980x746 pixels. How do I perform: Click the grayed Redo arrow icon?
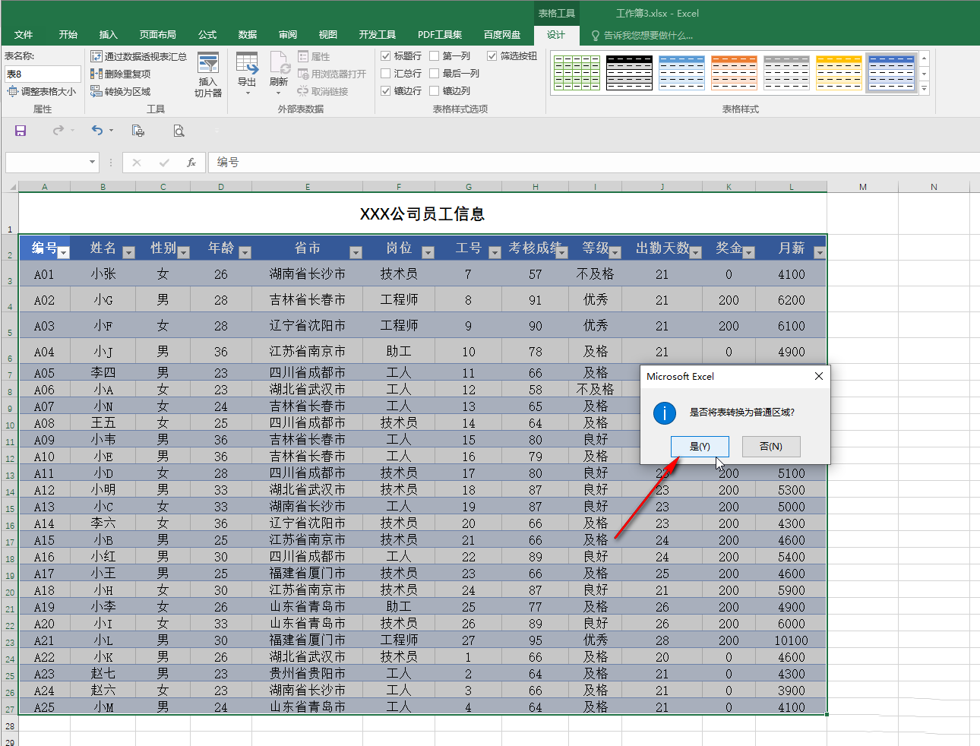click(x=58, y=131)
